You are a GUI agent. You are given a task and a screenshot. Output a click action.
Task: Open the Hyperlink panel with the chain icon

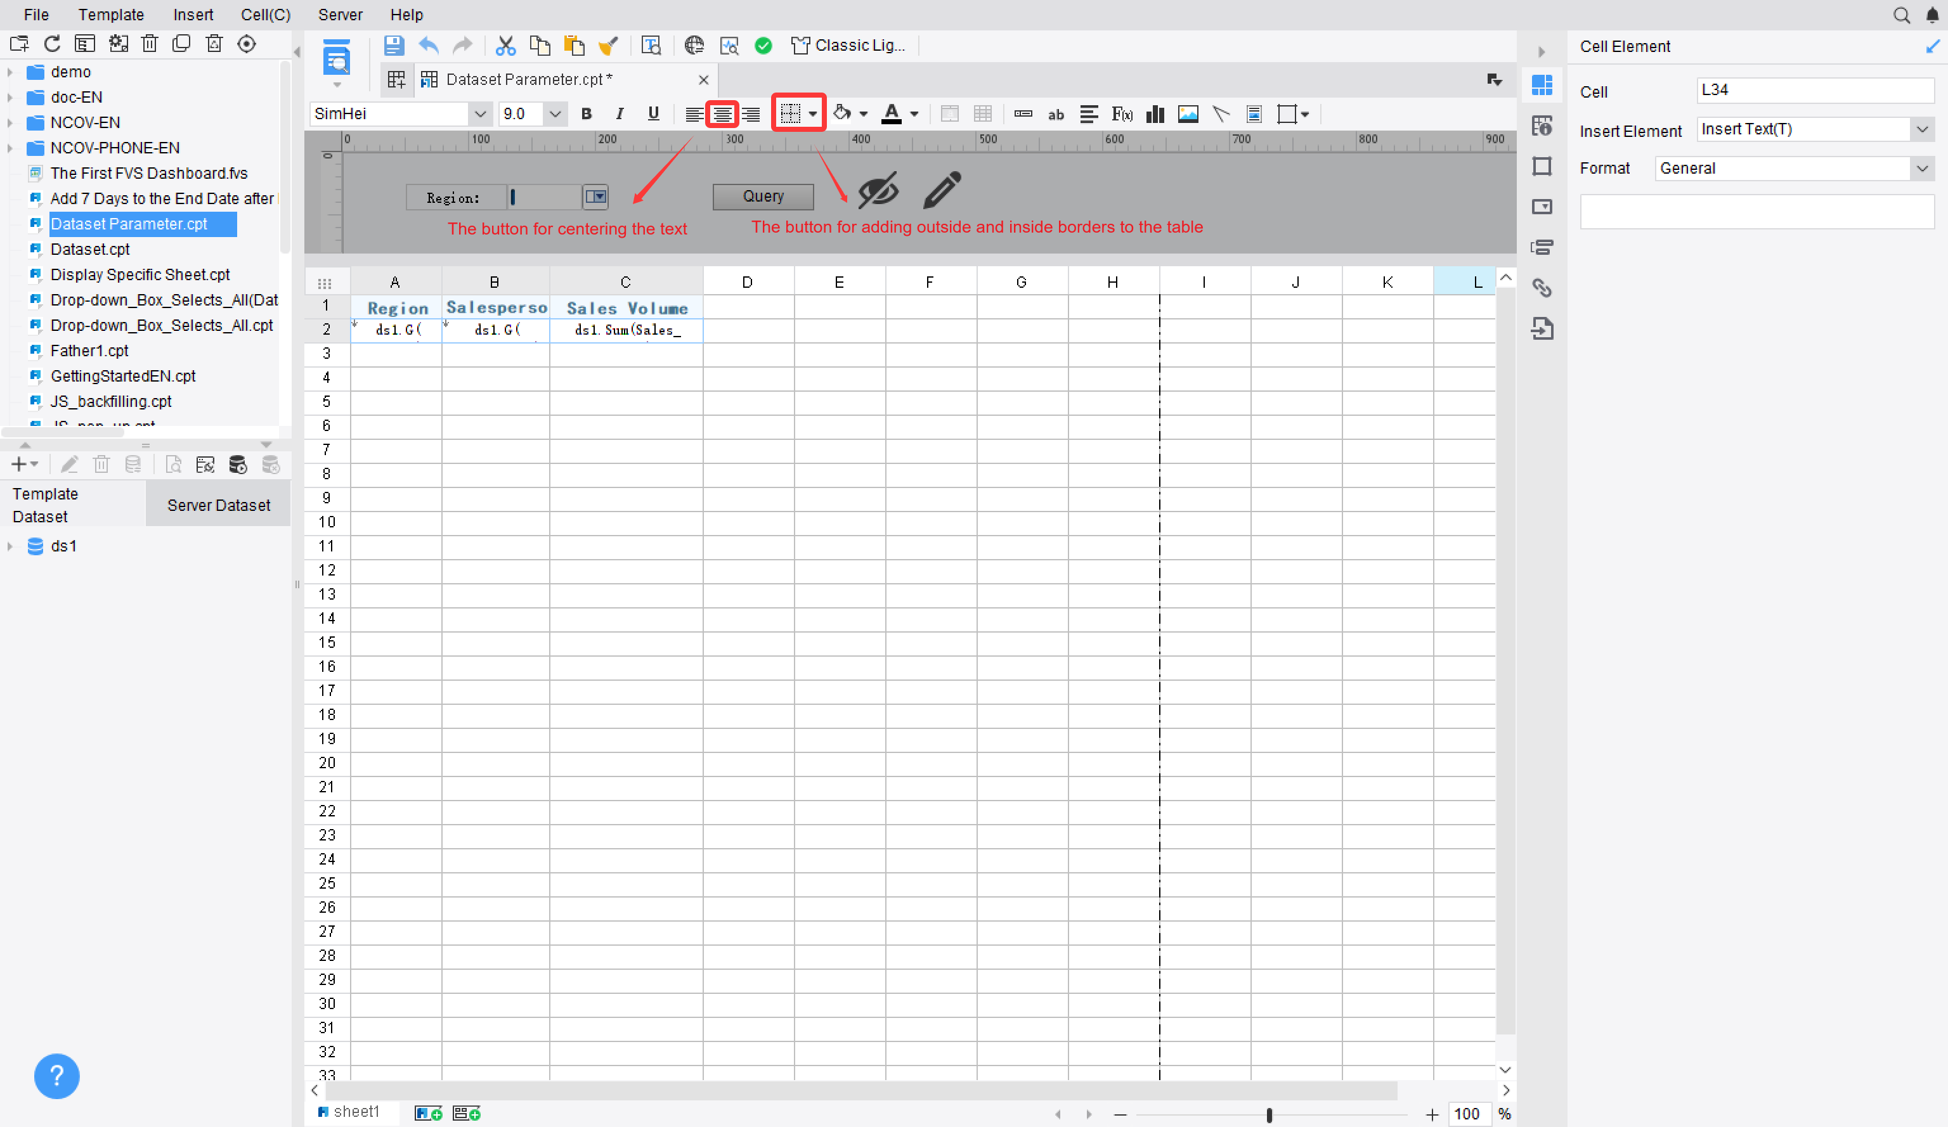(1543, 287)
